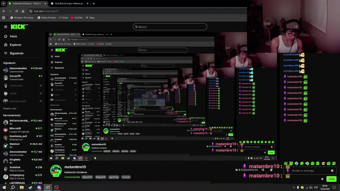Open the Windows Start menu
This screenshot has width=340, height=191.
[x=4, y=188]
